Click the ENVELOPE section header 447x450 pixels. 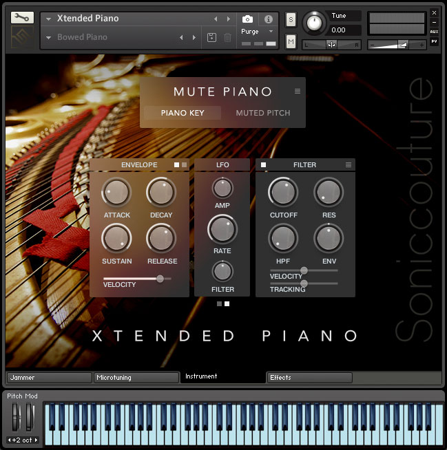coord(139,164)
